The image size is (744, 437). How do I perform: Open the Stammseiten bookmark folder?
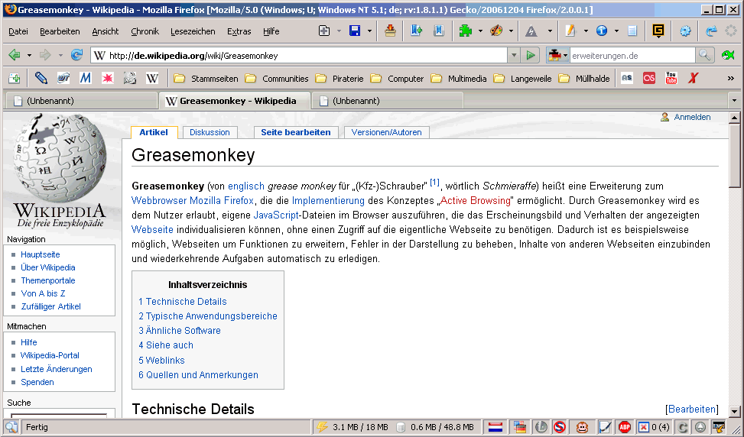pos(206,78)
